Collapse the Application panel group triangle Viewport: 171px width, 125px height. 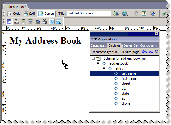pyautogui.click(x=95, y=39)
